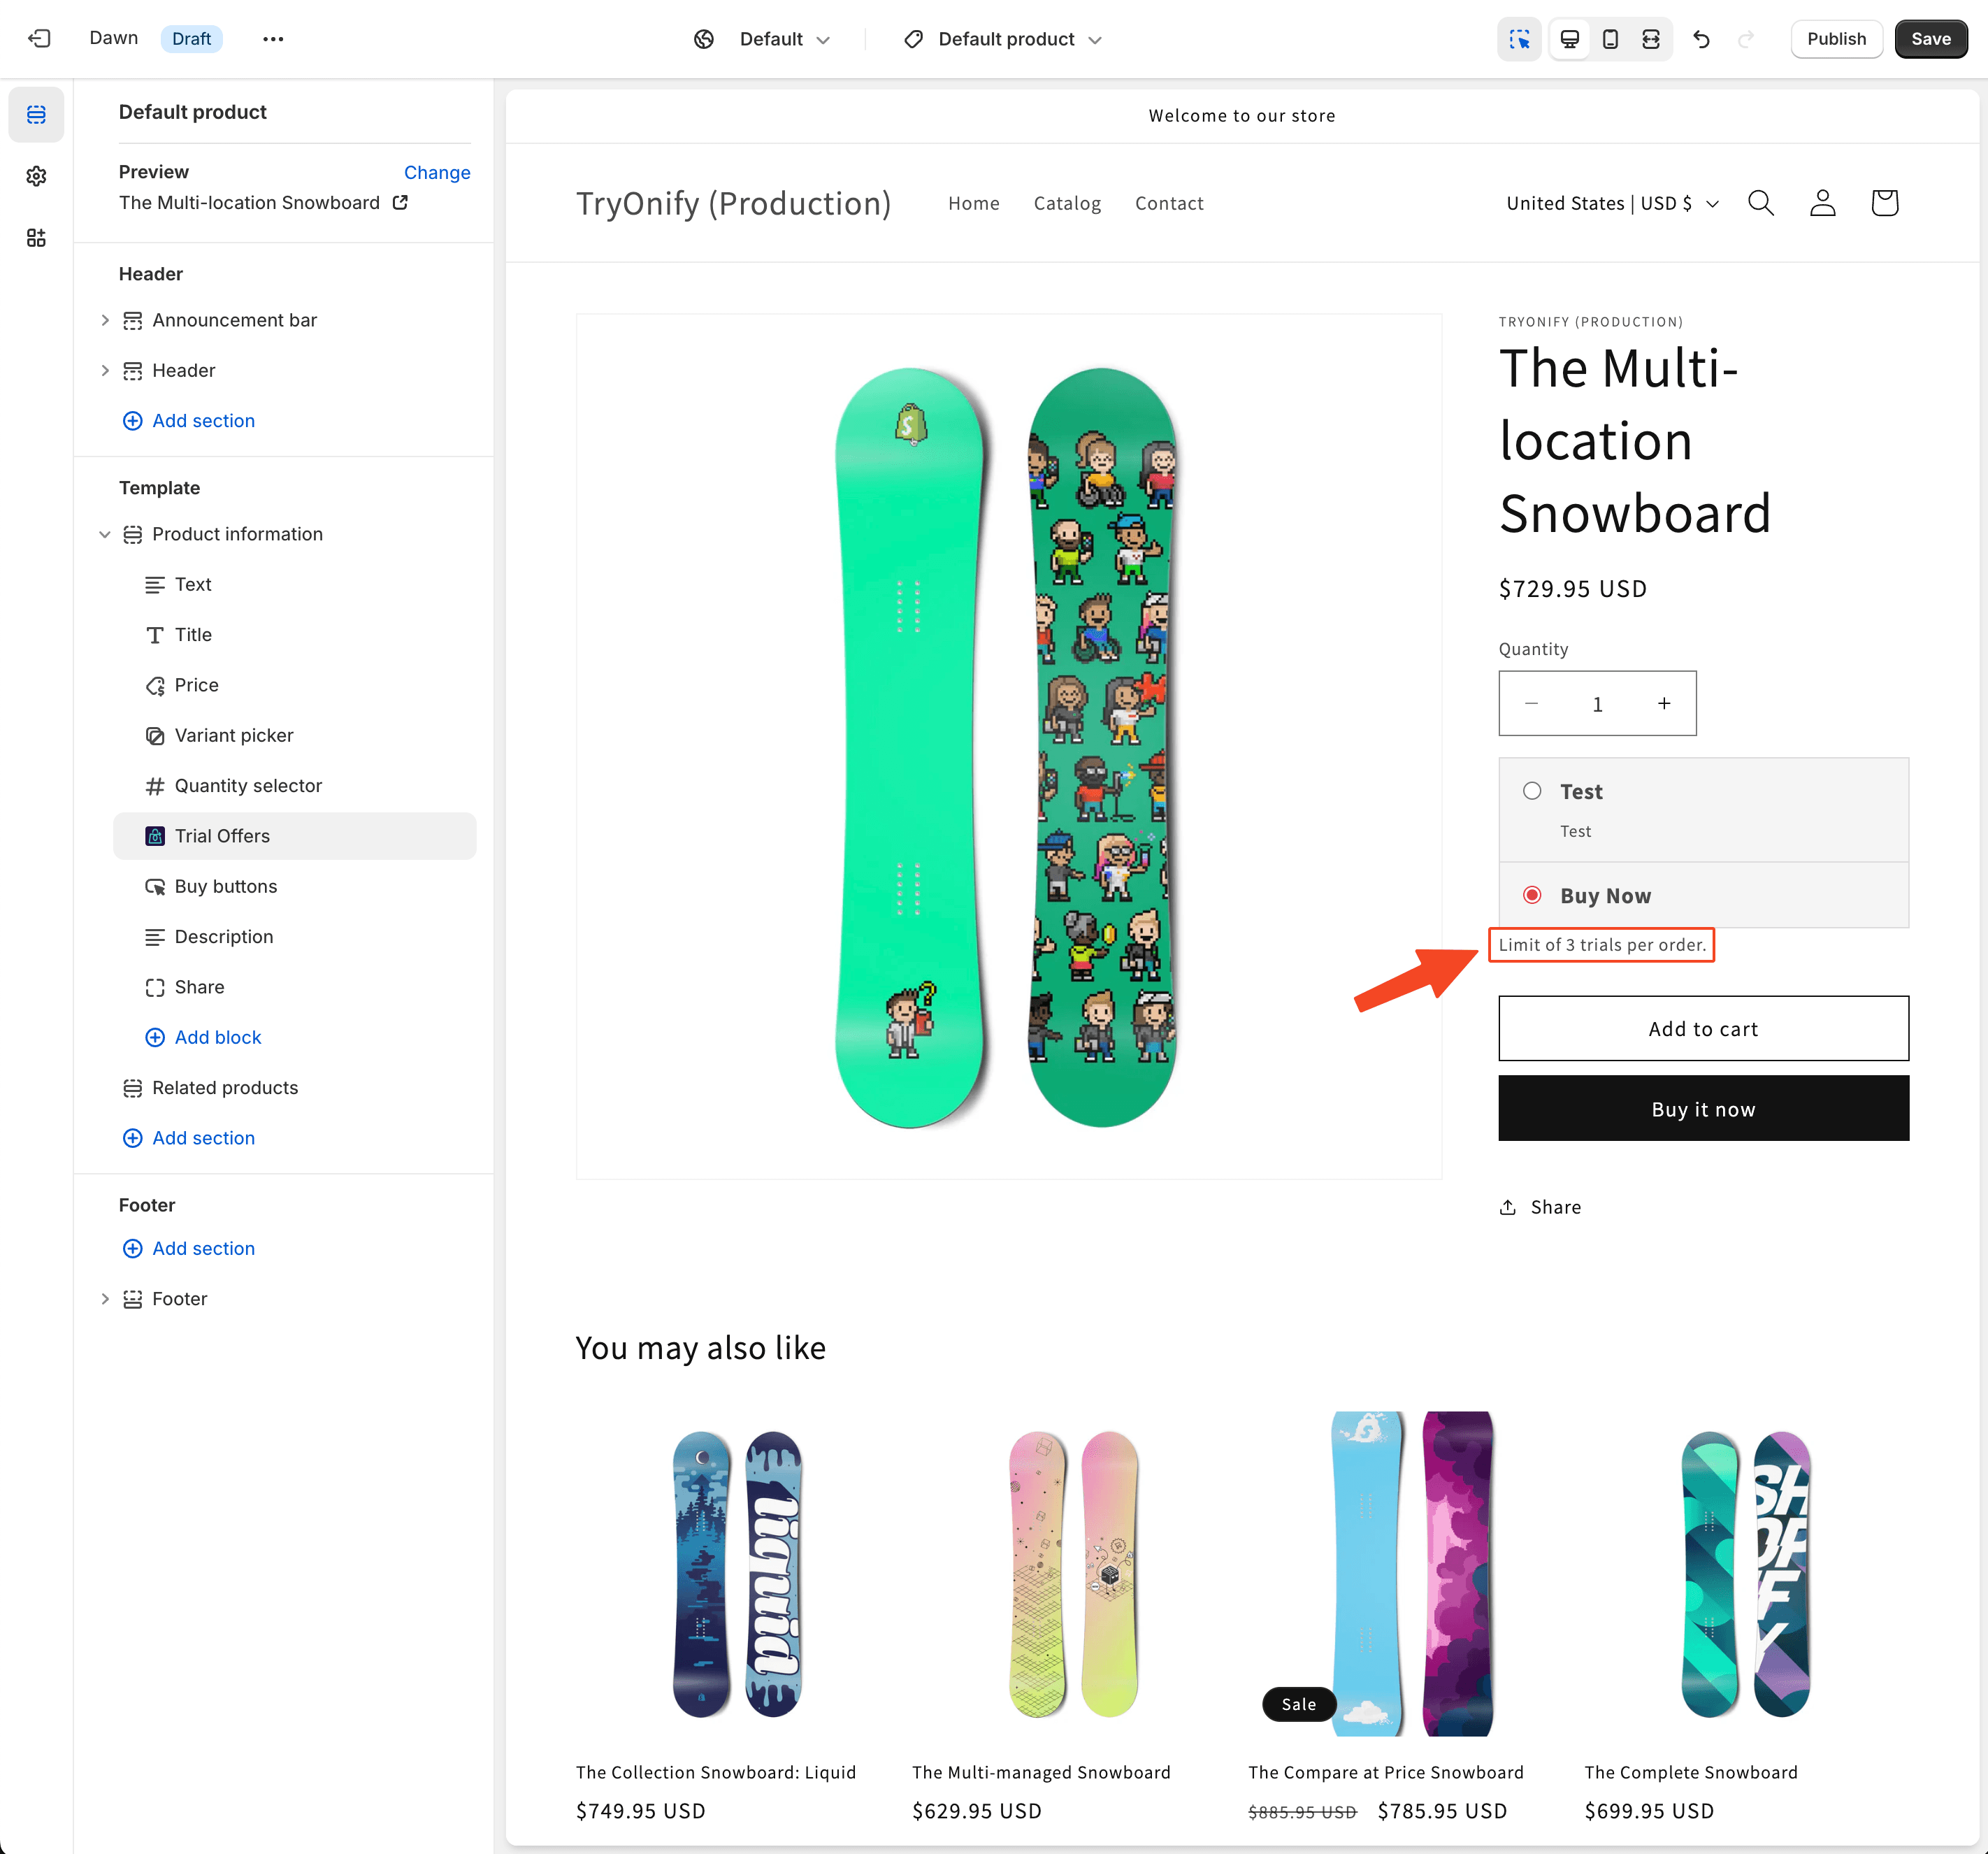Select the Trial Offers block
Image resolution: width=1988 pixels, height=1854 pixels.
(x=294, y=836)
